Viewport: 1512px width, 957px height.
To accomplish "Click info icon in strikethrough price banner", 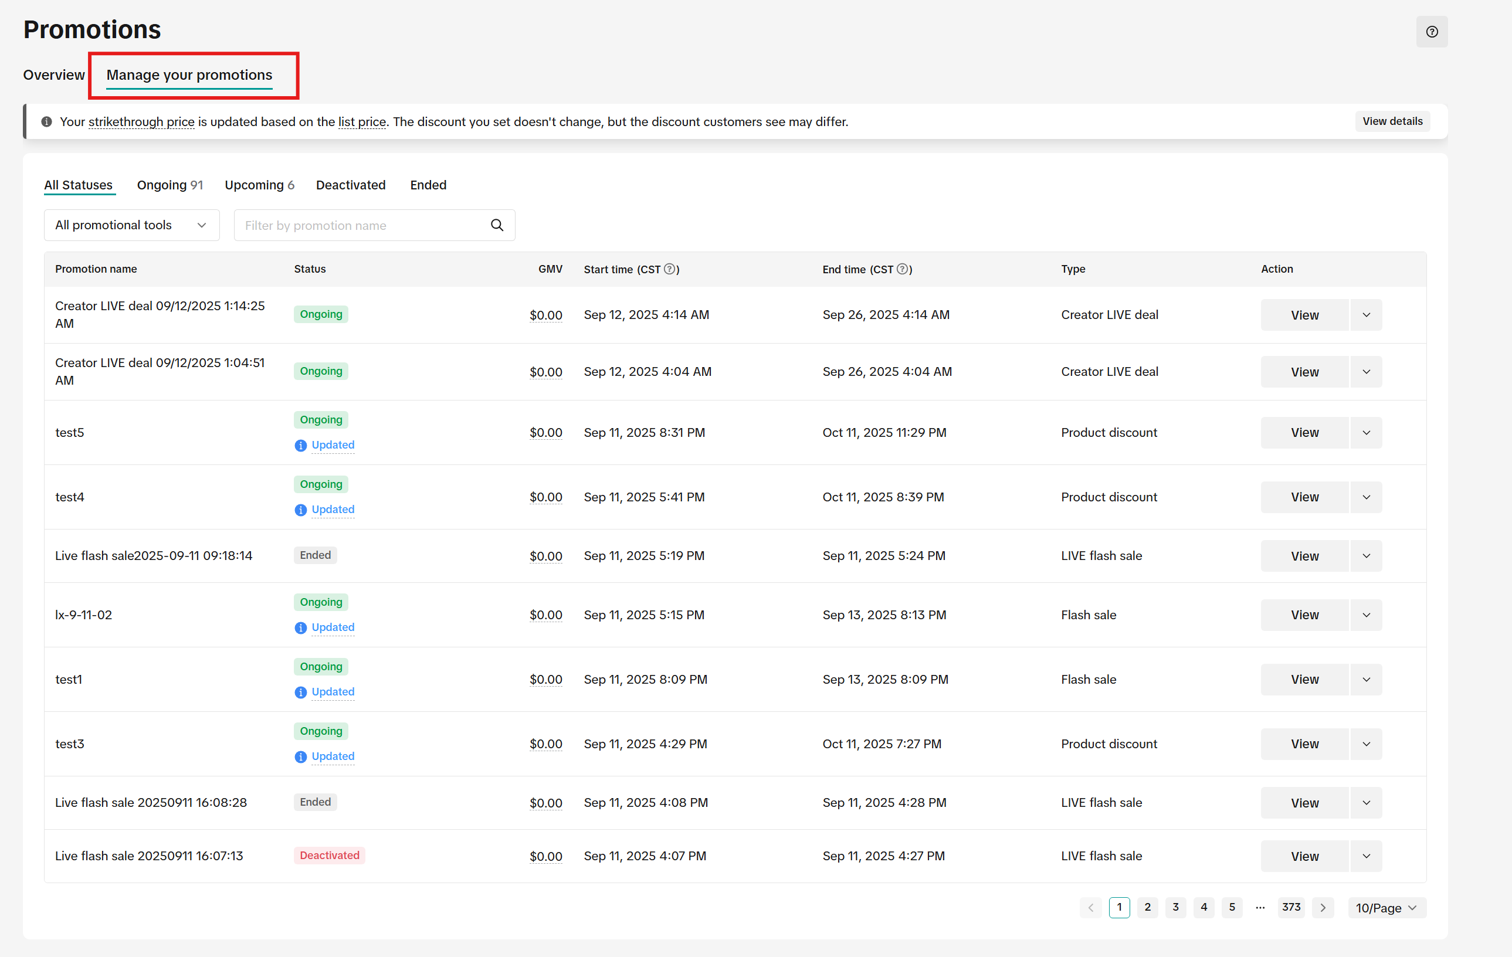I will coord(46,122).
